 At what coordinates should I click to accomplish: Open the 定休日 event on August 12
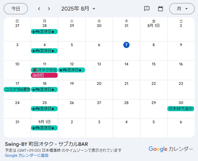click(x=72, y=70)
